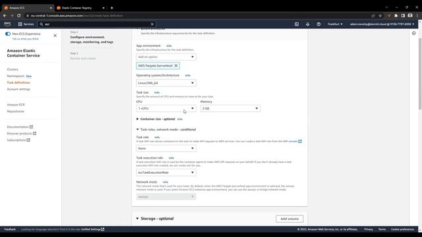Image resolution: width=422 pixels, height=237 pixels.
Task: Click the AWS logo home icon
Action: 7,24
